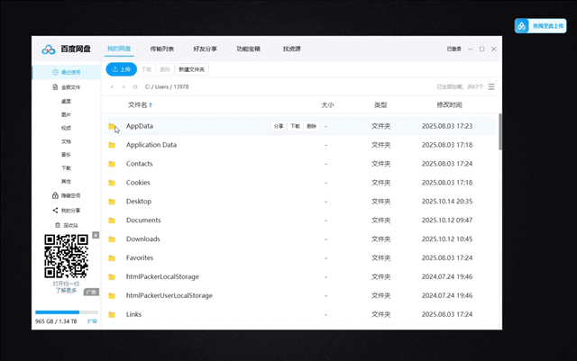Create a folder with 新建文件夹 button
577x361 pixels.
[x=192, y=69]
